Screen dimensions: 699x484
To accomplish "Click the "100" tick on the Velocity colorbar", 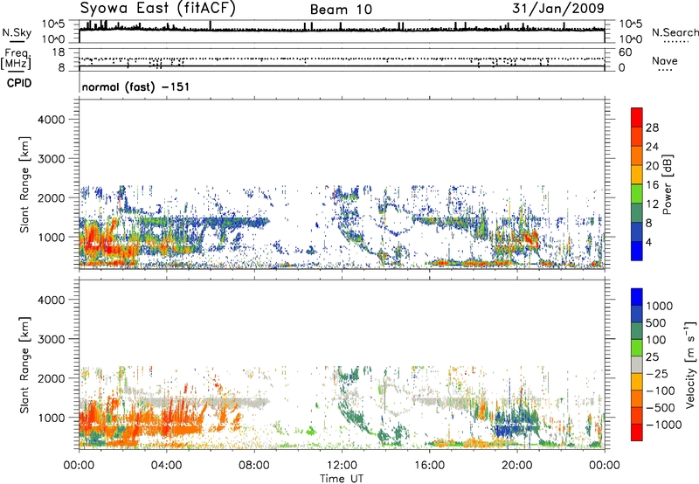I will coord(656,340).
